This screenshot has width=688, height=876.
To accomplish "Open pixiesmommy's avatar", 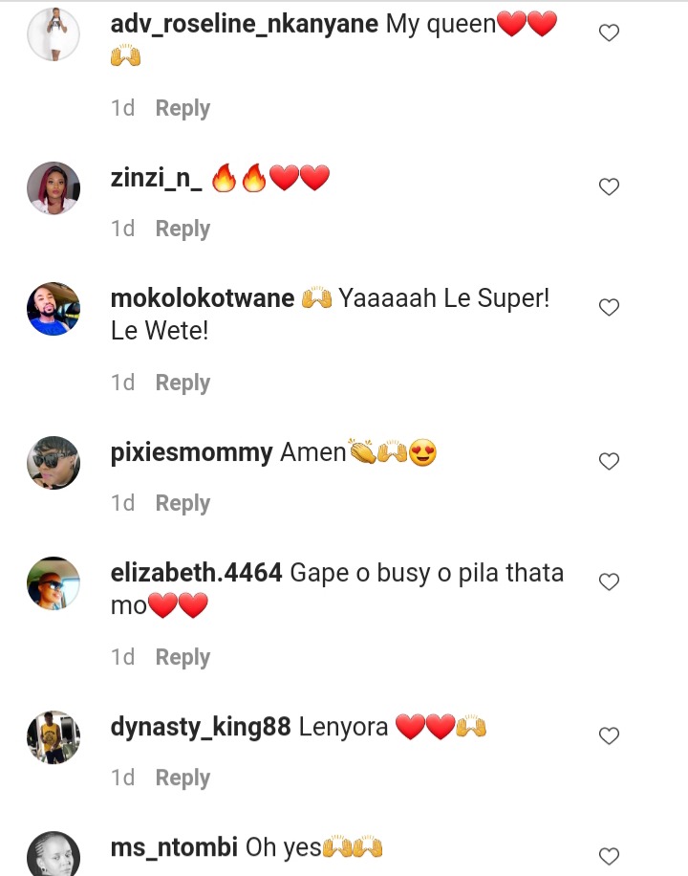I will coord(54,463).
